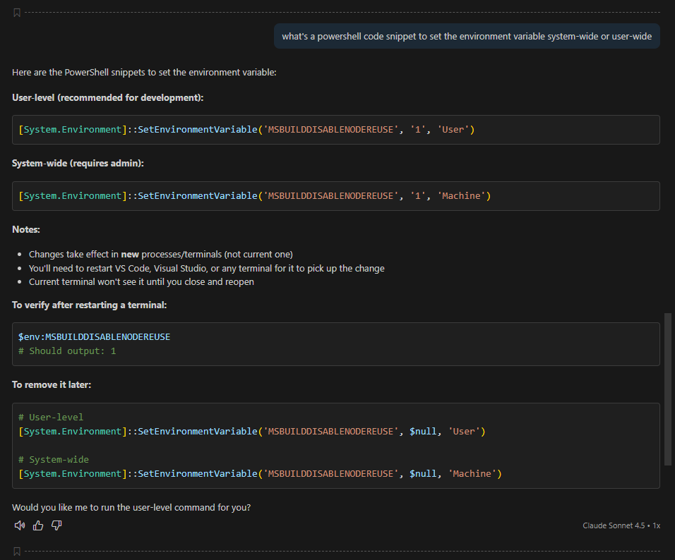Click the User-level SetEnvironmentVariable code block
Screen dimensions: 675x560
[x=336, y=130]
